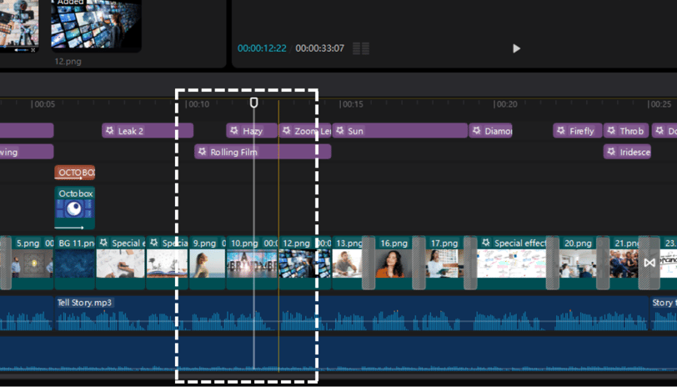This screenshot has width=677, height=387.
Task: Select the 12.png clip on the main track
Action: click(305, 262)
